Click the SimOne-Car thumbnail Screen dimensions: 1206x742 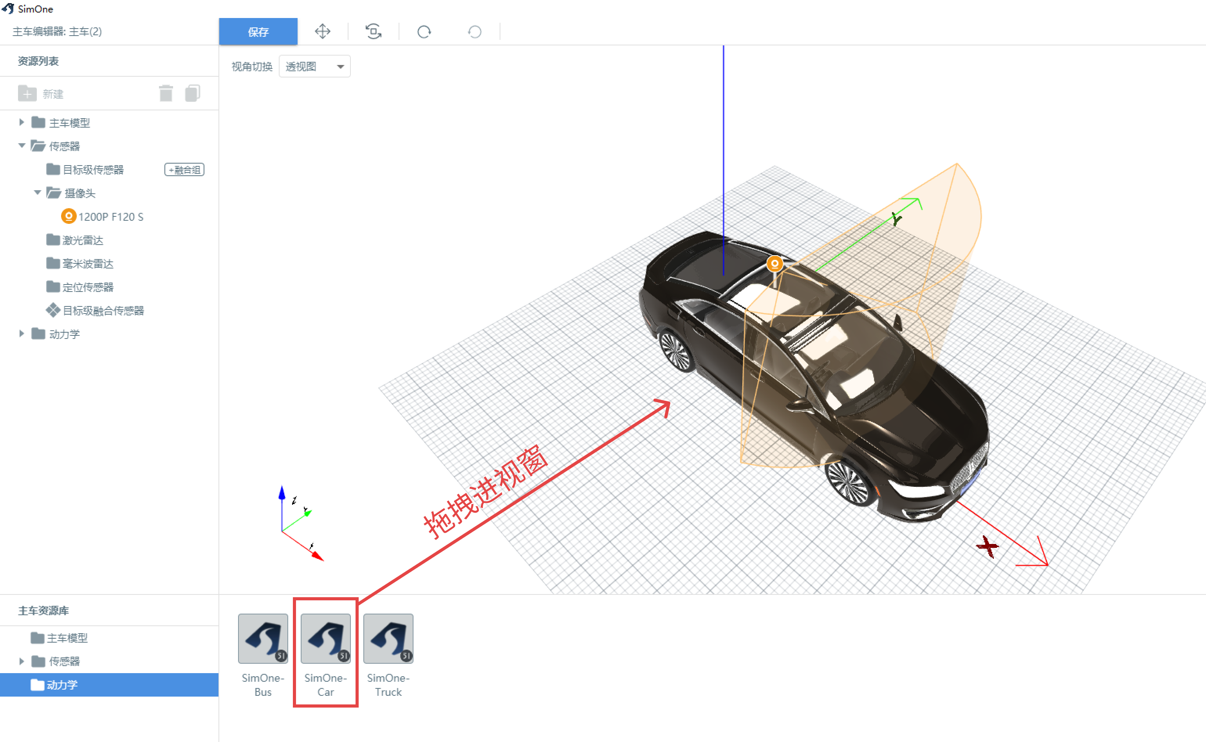point(326,639)
